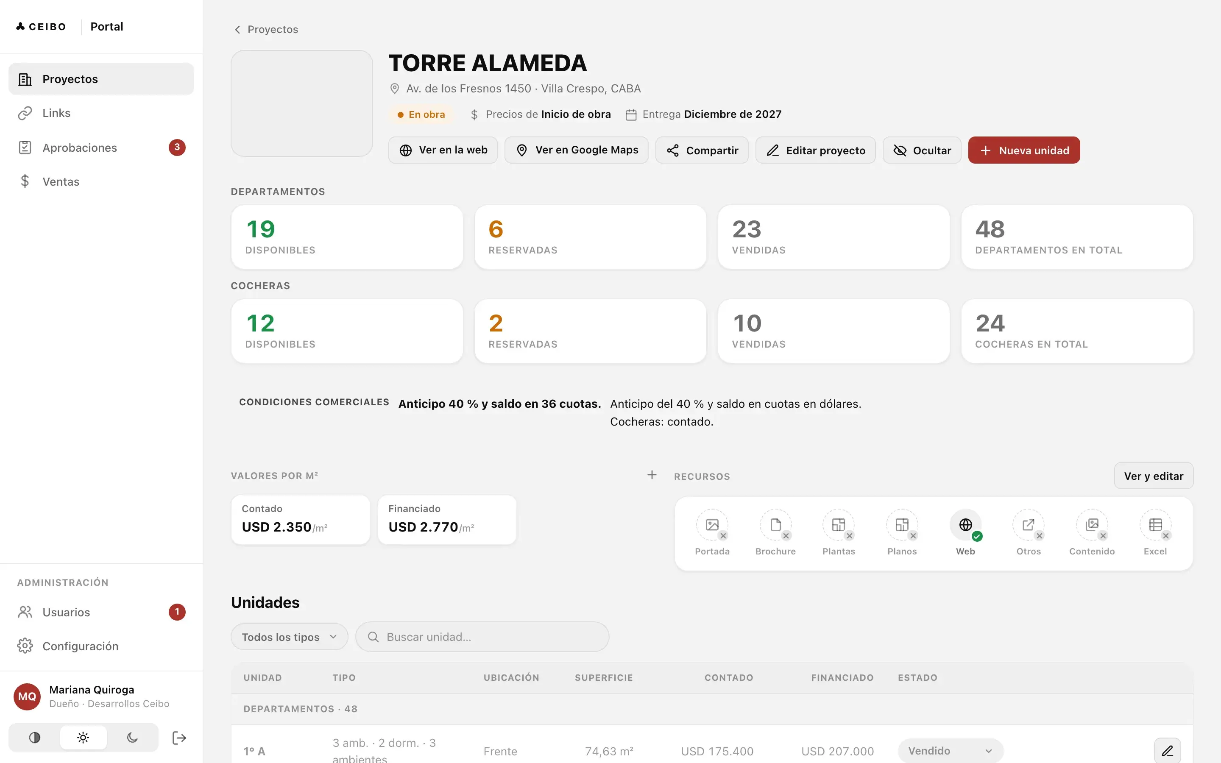The image size is (1221, 763).
Task: Expand the Todos los tipos dropdown
Action: [x=289, y=637]
